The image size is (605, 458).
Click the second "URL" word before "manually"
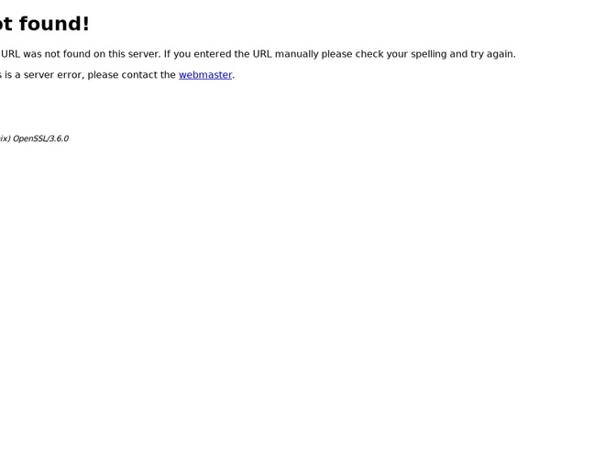[x=262, y=54]
